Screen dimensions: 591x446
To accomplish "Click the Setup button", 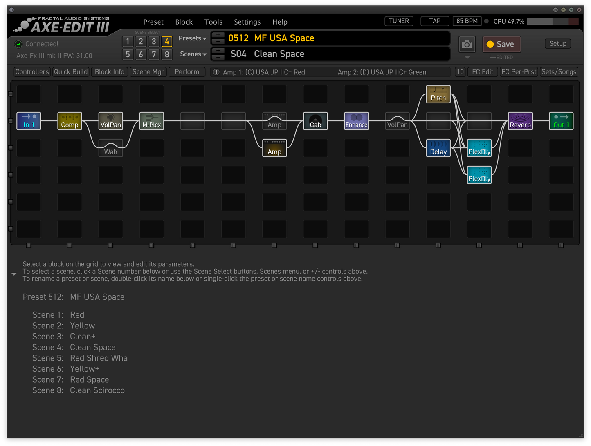I will click(557, 43).
